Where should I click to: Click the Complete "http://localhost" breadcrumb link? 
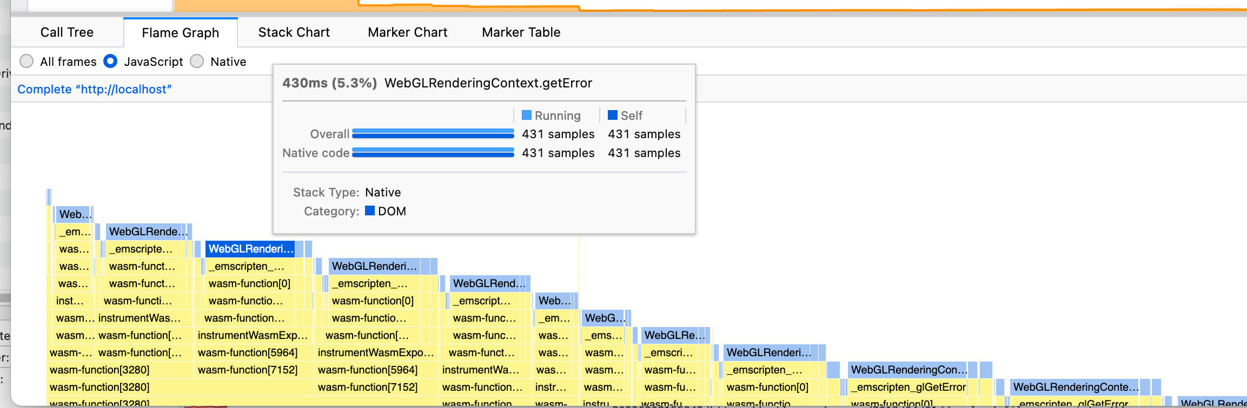[95, 89]
